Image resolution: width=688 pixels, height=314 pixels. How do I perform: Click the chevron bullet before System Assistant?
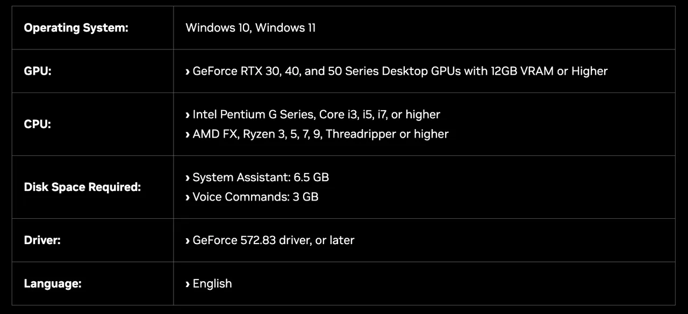(188, 178)
